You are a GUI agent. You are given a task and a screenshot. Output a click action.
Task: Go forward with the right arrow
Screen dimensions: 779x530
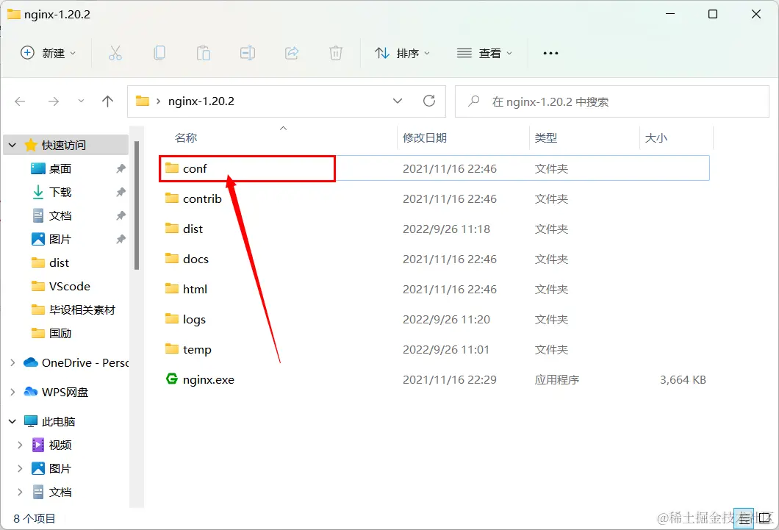(x=54, y=102)
